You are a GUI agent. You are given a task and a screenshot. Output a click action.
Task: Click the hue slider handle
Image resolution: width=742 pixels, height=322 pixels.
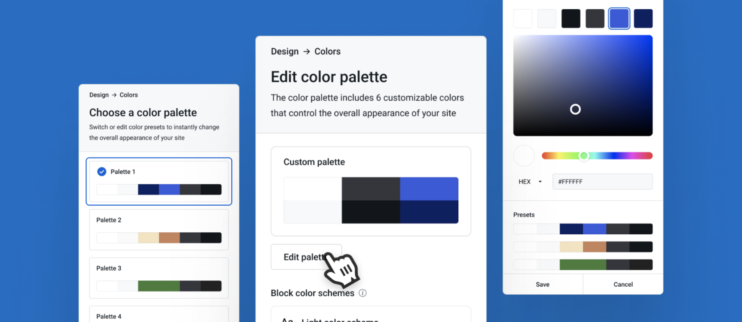[x=584, y=156]
